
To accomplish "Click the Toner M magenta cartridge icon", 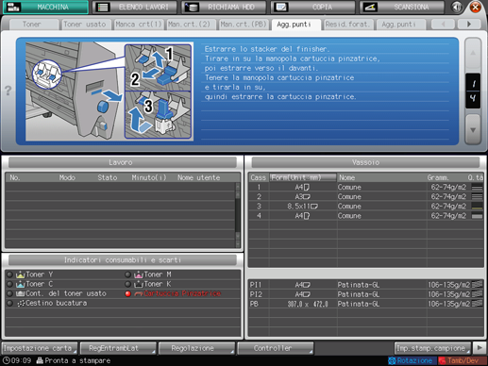I will [139, 274].
